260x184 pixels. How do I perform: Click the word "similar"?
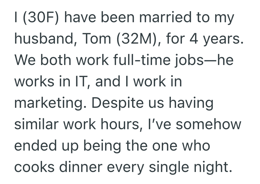tap(36, 125)
